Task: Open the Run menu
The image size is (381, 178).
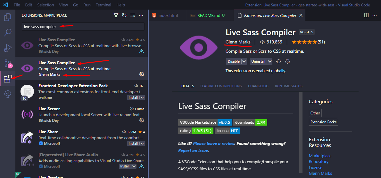Action: (x=87, y=5)
